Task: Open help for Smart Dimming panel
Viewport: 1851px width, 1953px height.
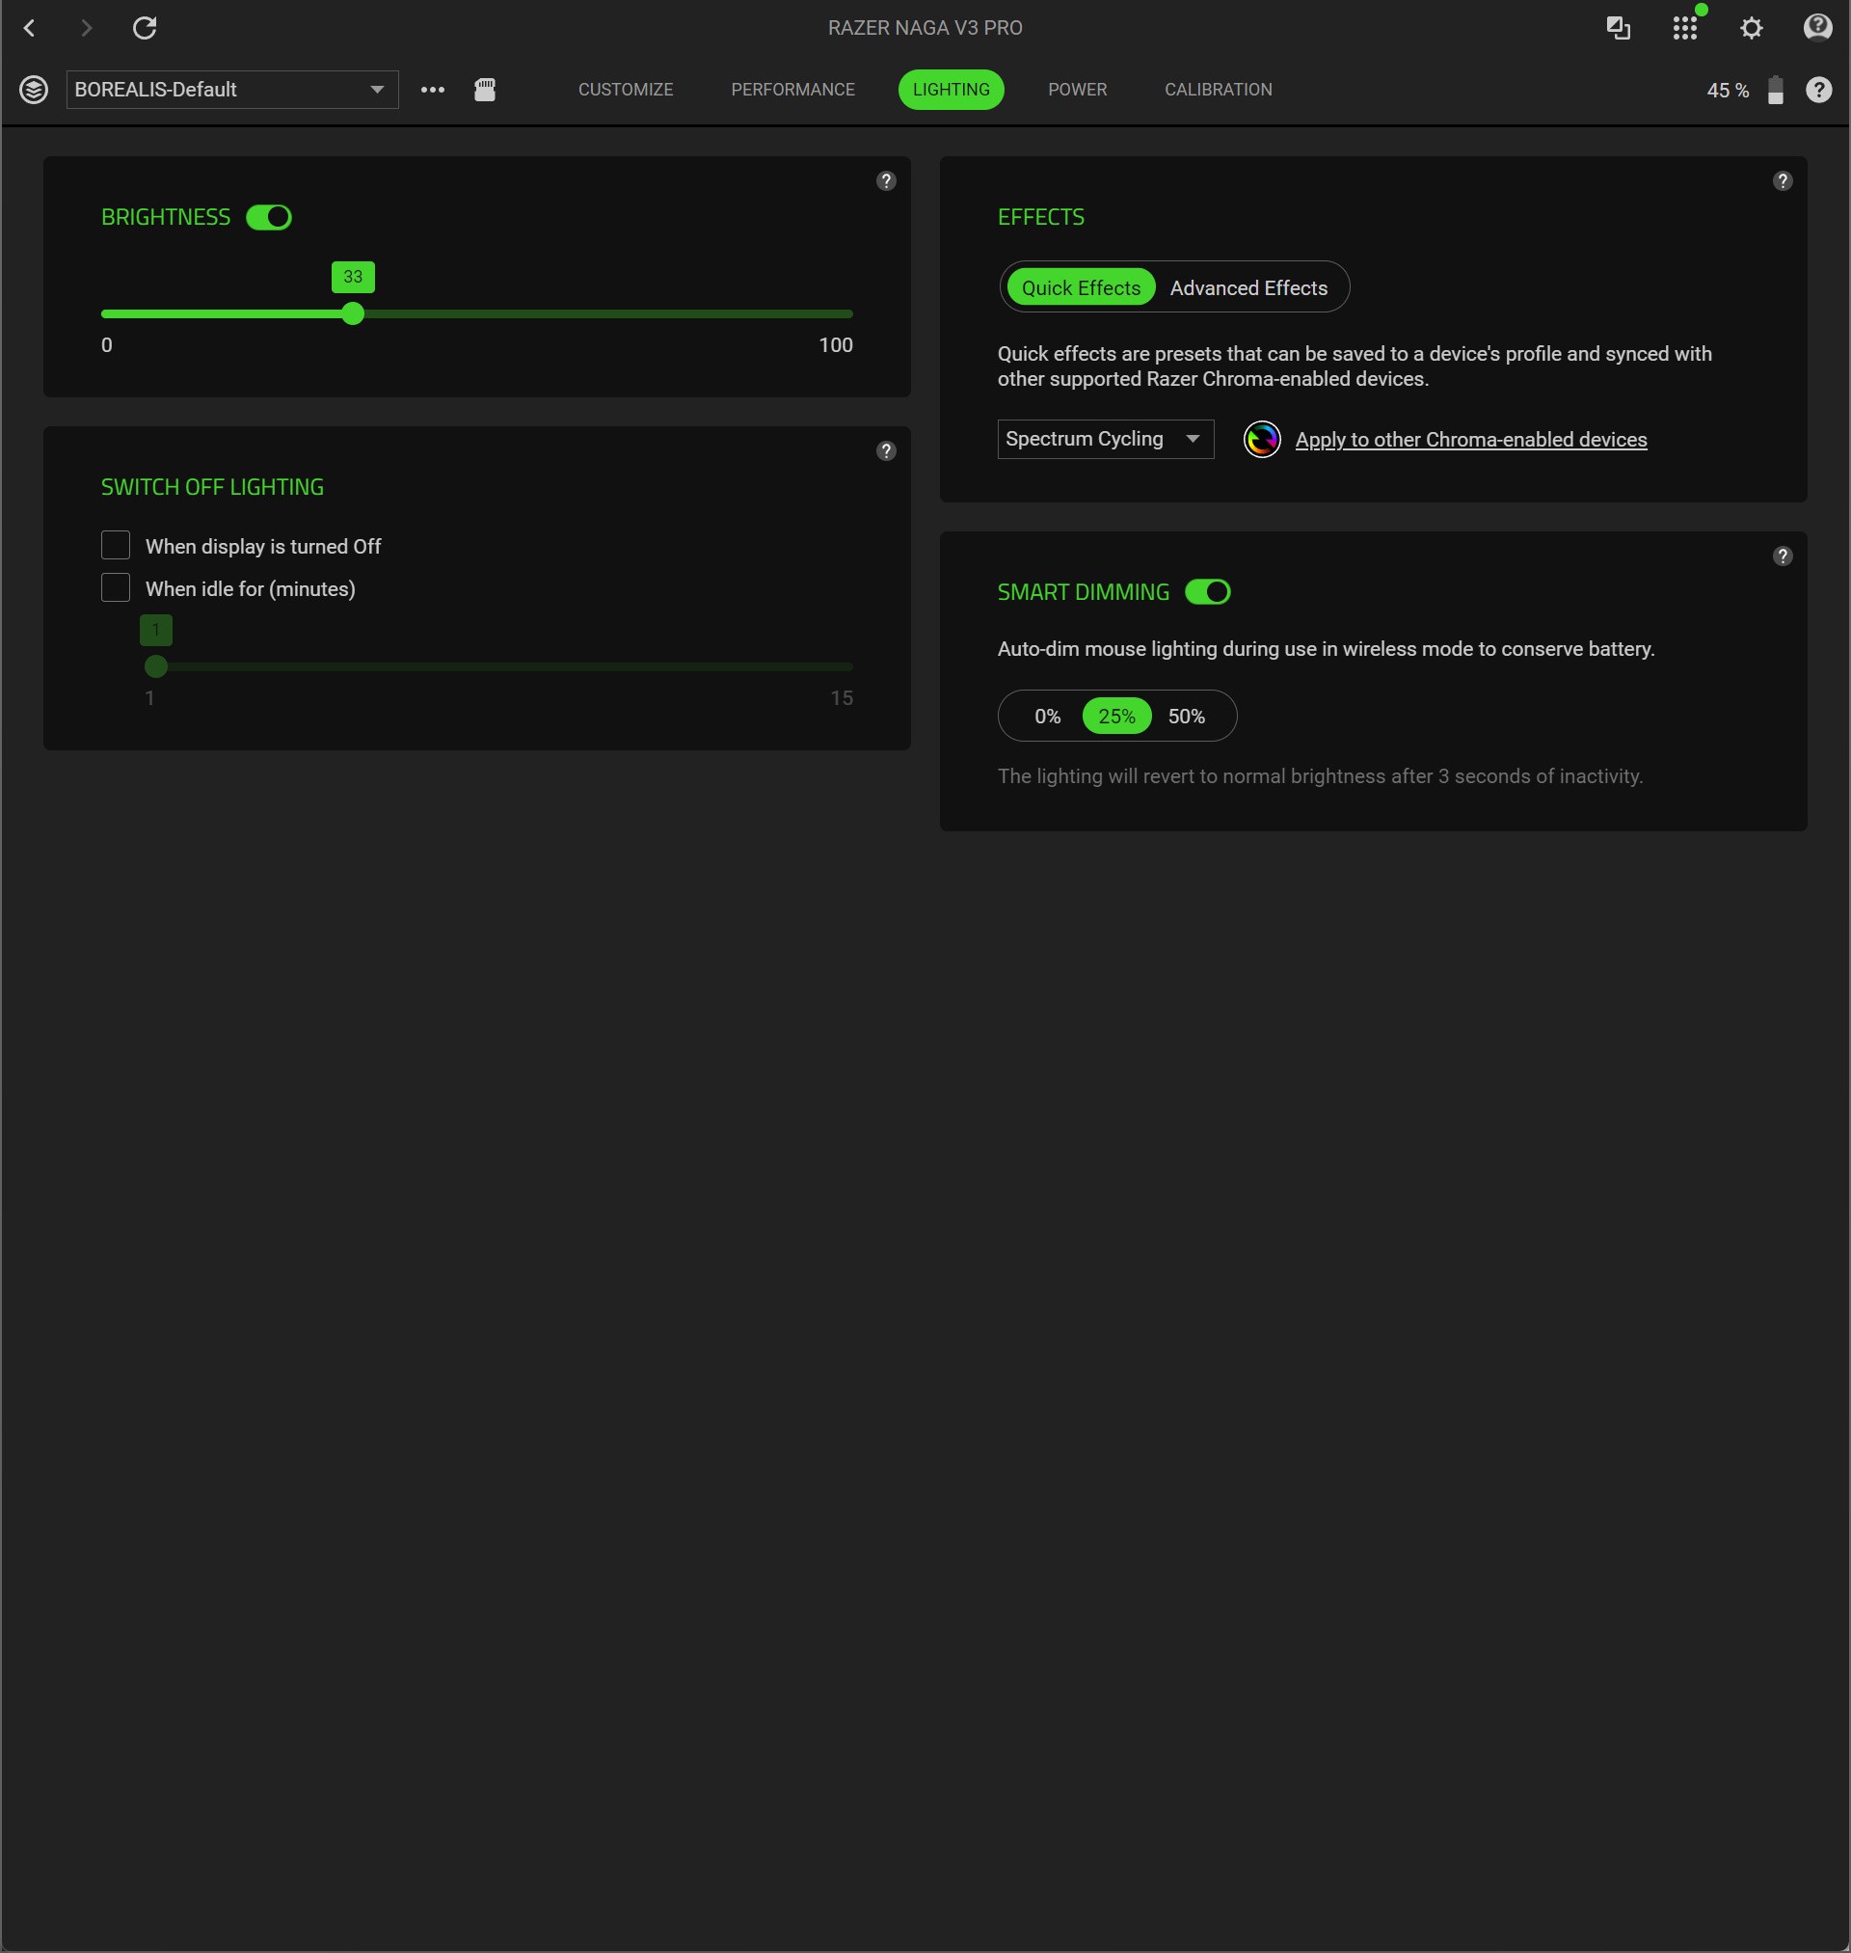Action: pos(1782,556)
